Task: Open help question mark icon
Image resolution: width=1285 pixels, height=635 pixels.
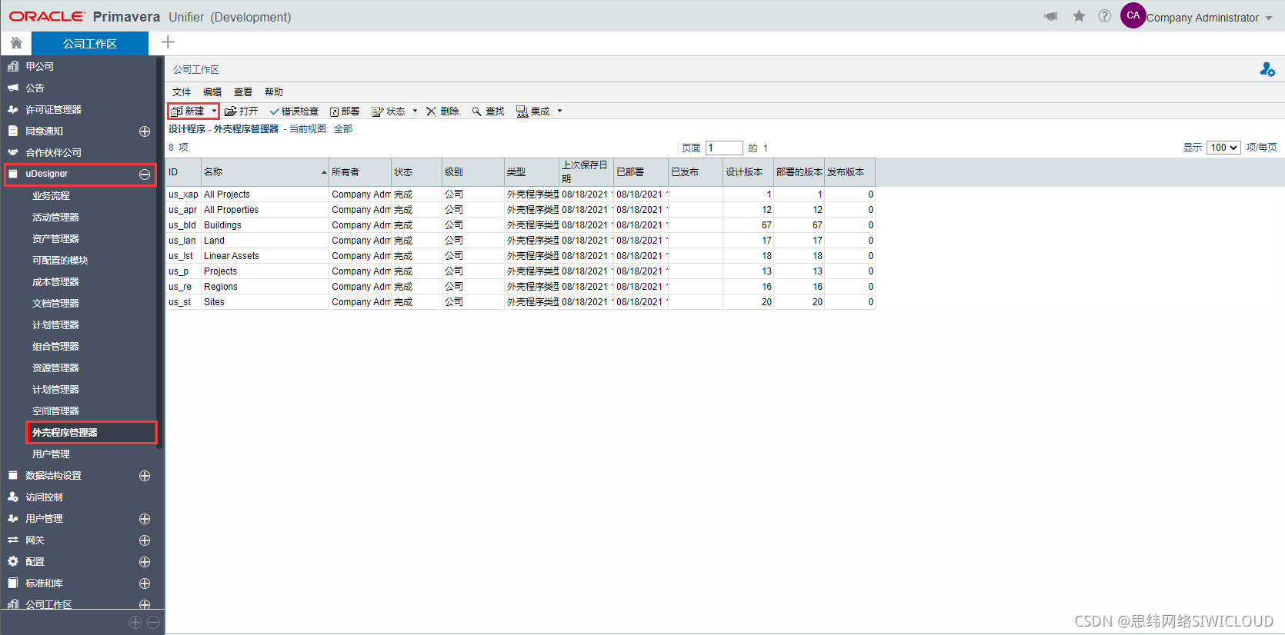Action: pyautogui.click(x=1104, y=16)
